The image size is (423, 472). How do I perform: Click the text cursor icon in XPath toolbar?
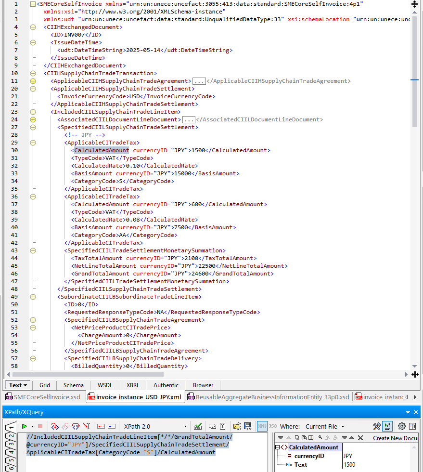[x=223, y=426]
